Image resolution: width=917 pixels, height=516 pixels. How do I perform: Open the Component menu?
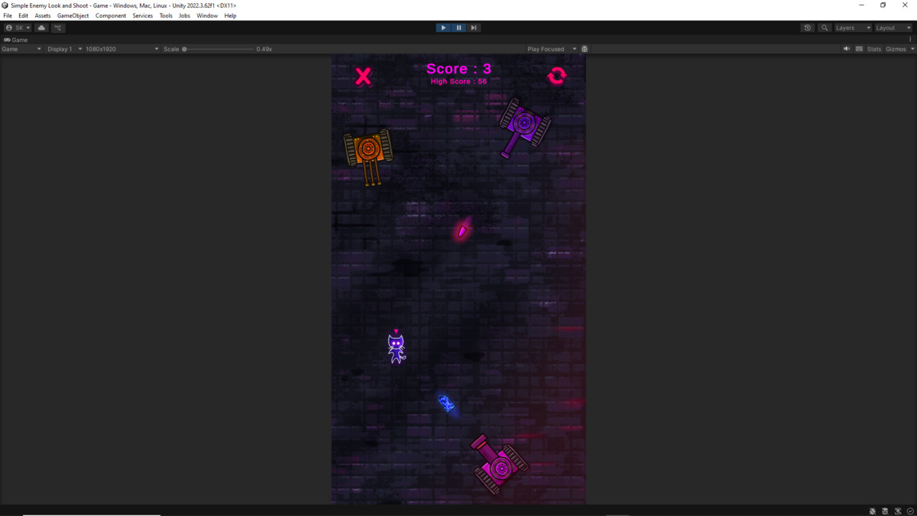(x=111, y=15)
